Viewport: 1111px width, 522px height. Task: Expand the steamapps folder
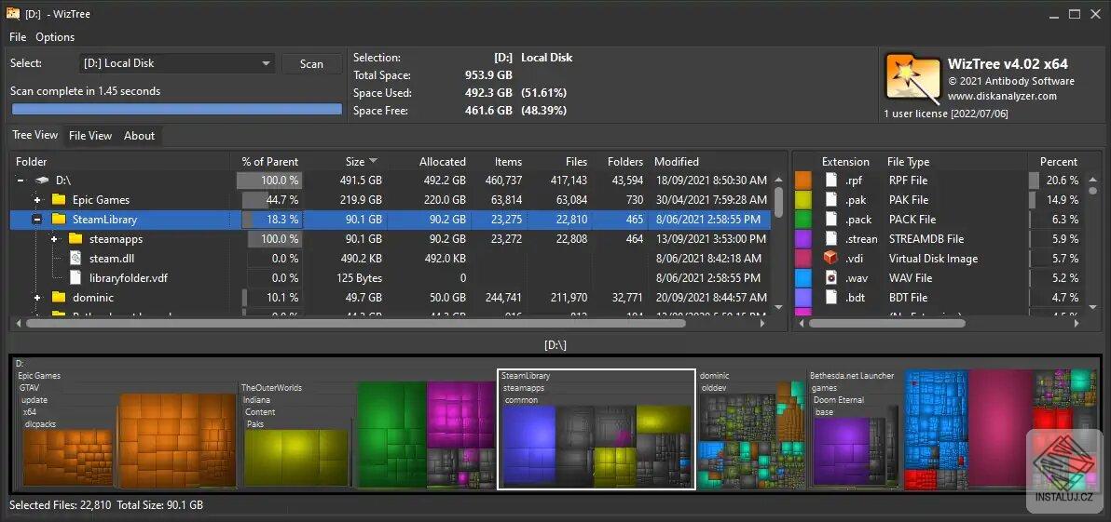tap(55, 239)
